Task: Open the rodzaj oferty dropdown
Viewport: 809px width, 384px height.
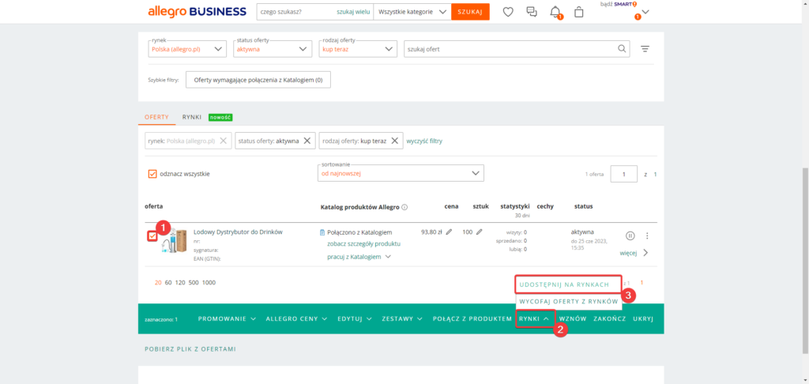Action: [x=358, y=49]
